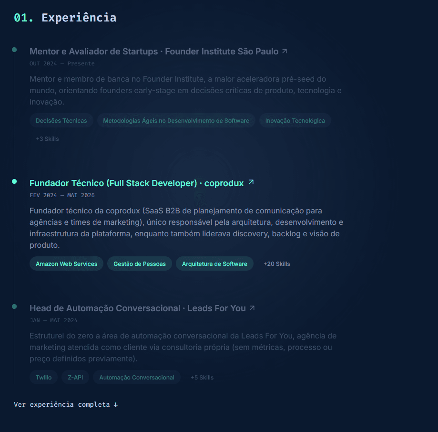Select the coprodux timeline dot
Viewport: 438px width, 432px height.
[x=14, y=181]
